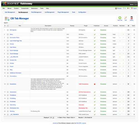Toggle published checkmark for Menu row

click(95, 34)
